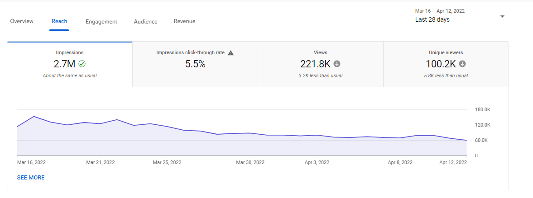Select the Impressions metric card
533x198 pixels.
pyautogui.click(x=70, y=64)
